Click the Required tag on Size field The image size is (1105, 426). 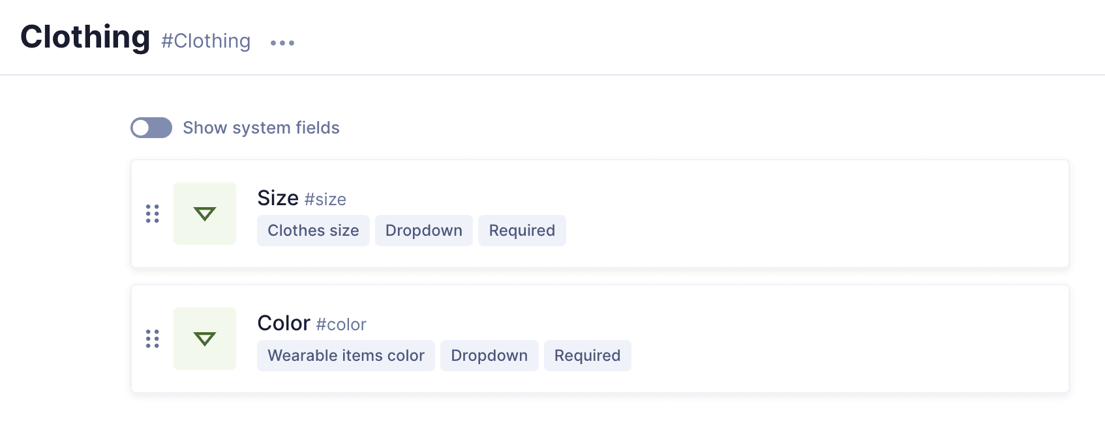[522, 231]
